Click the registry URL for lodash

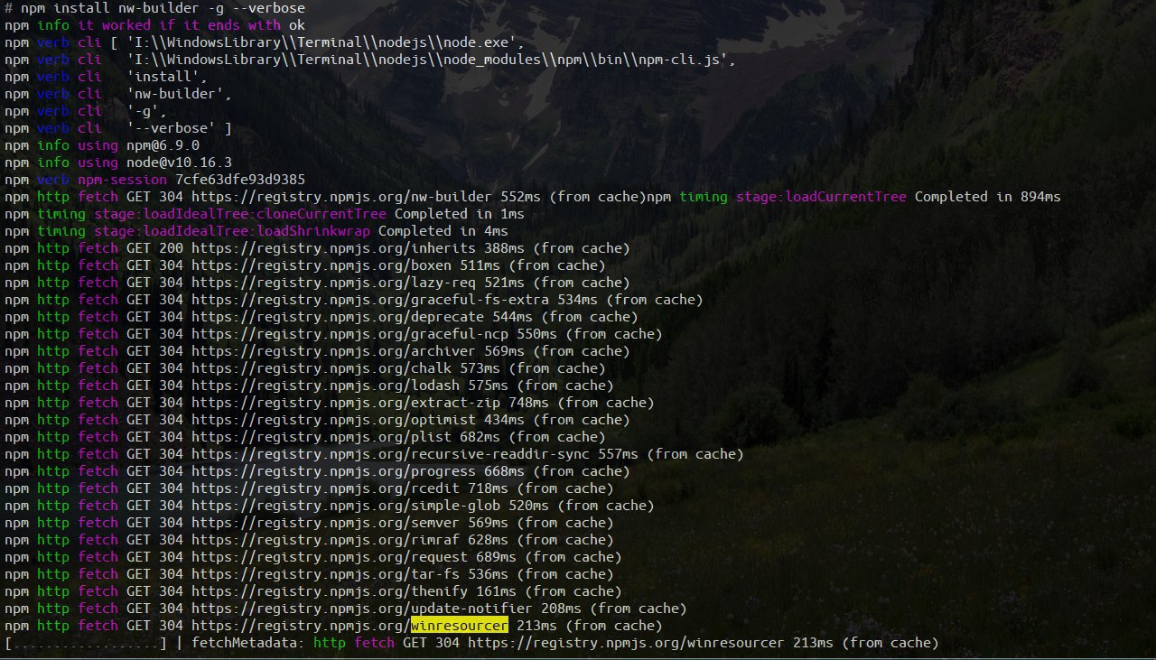click(x=325, y=386)
